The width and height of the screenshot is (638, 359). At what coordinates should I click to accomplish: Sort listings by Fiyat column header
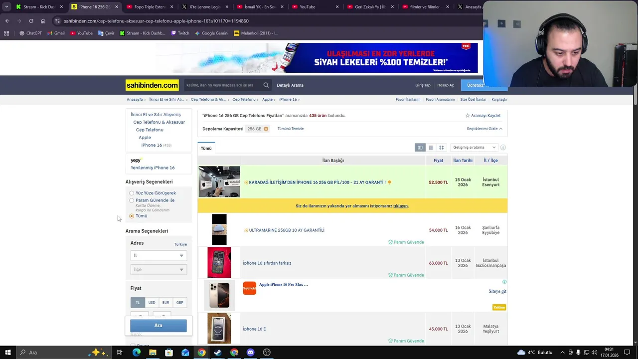[x=438, y=161]
